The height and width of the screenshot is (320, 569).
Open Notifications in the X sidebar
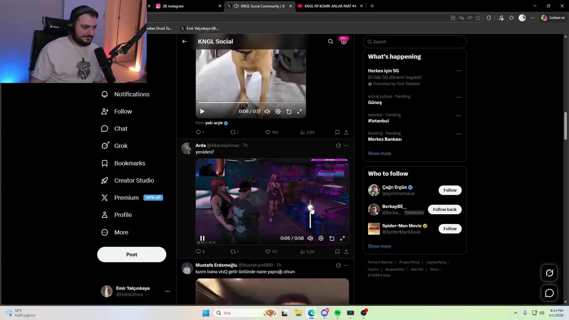[125, 94]
